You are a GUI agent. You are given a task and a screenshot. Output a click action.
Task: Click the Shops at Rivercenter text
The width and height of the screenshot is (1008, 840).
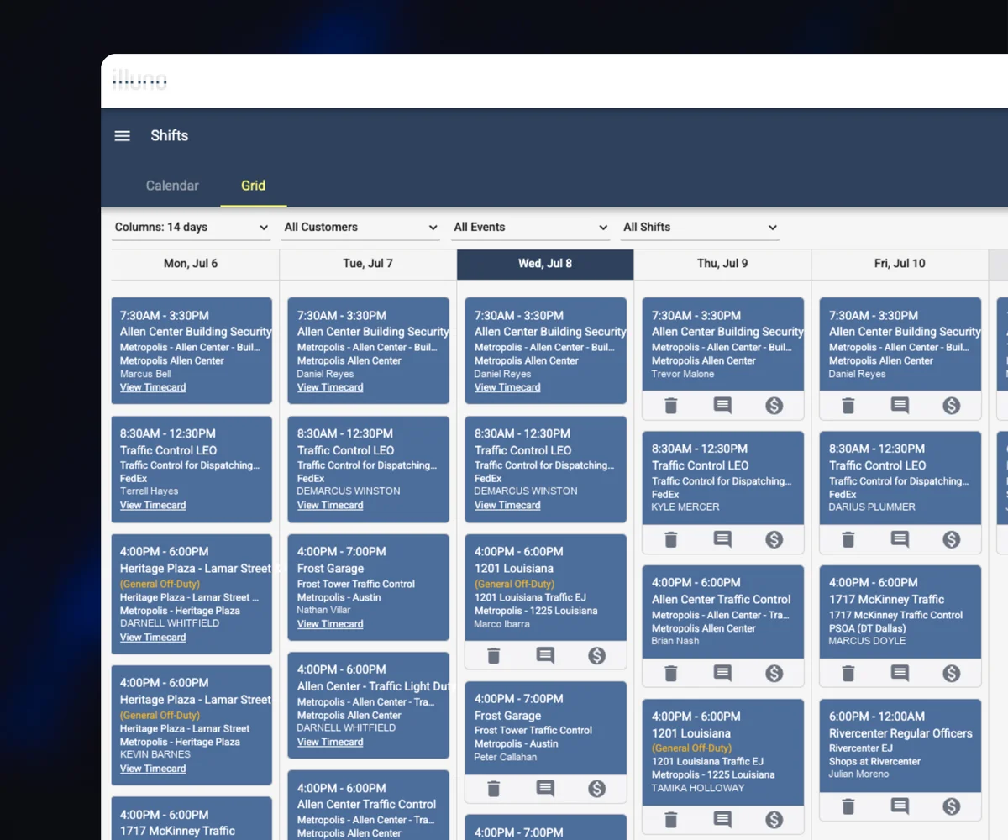click(x=874, y=762)
